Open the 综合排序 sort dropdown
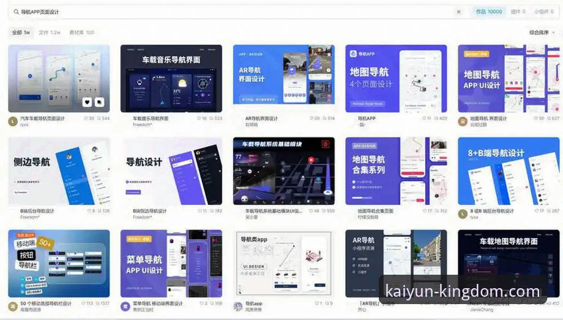The height and width of the screenshot is (320, 563). [542, 32]
